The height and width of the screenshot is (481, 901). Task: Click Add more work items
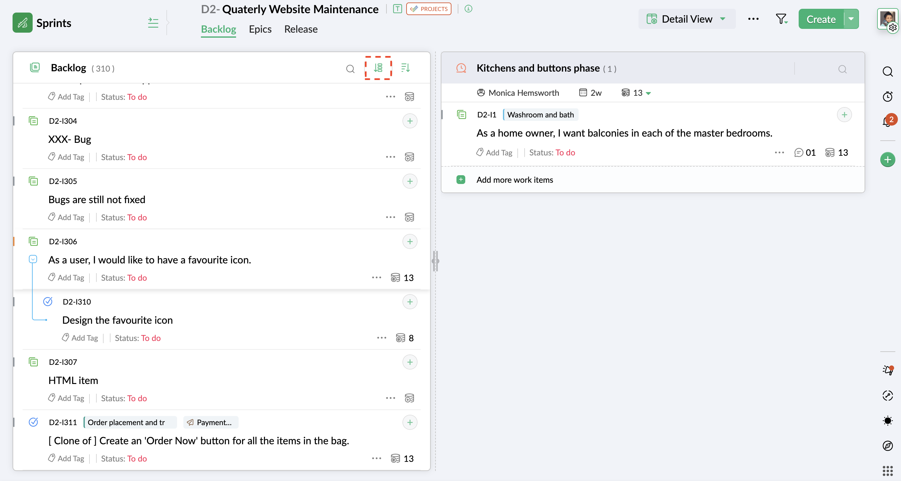point(514,180)
